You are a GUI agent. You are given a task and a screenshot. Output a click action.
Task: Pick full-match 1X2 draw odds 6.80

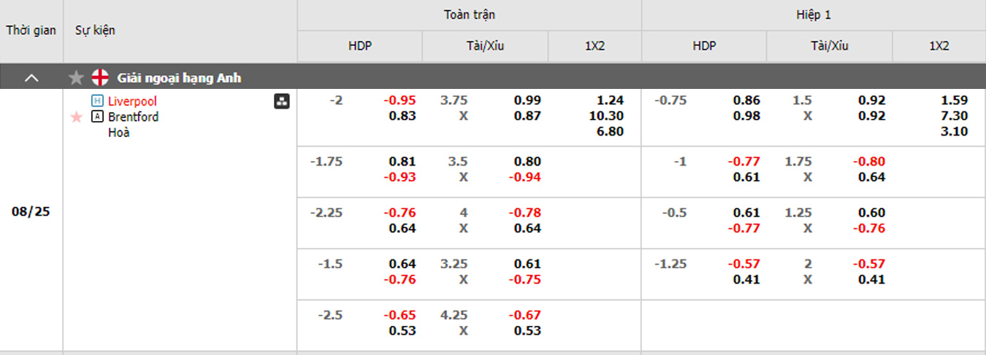tap(610, 131)
